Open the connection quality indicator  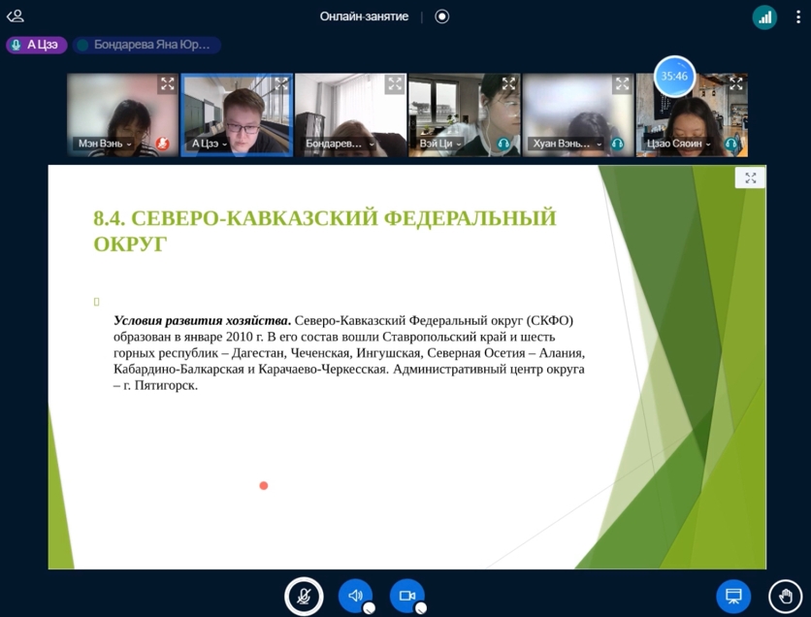764,16
